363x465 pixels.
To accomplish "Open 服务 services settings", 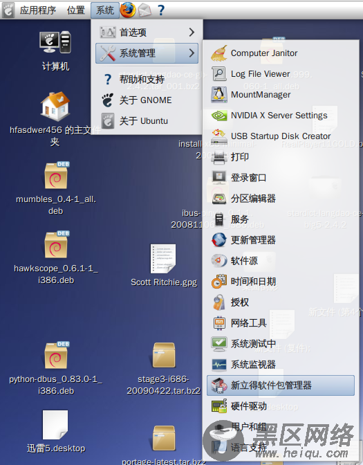I will pyautogui.click(x=280, y=219).
